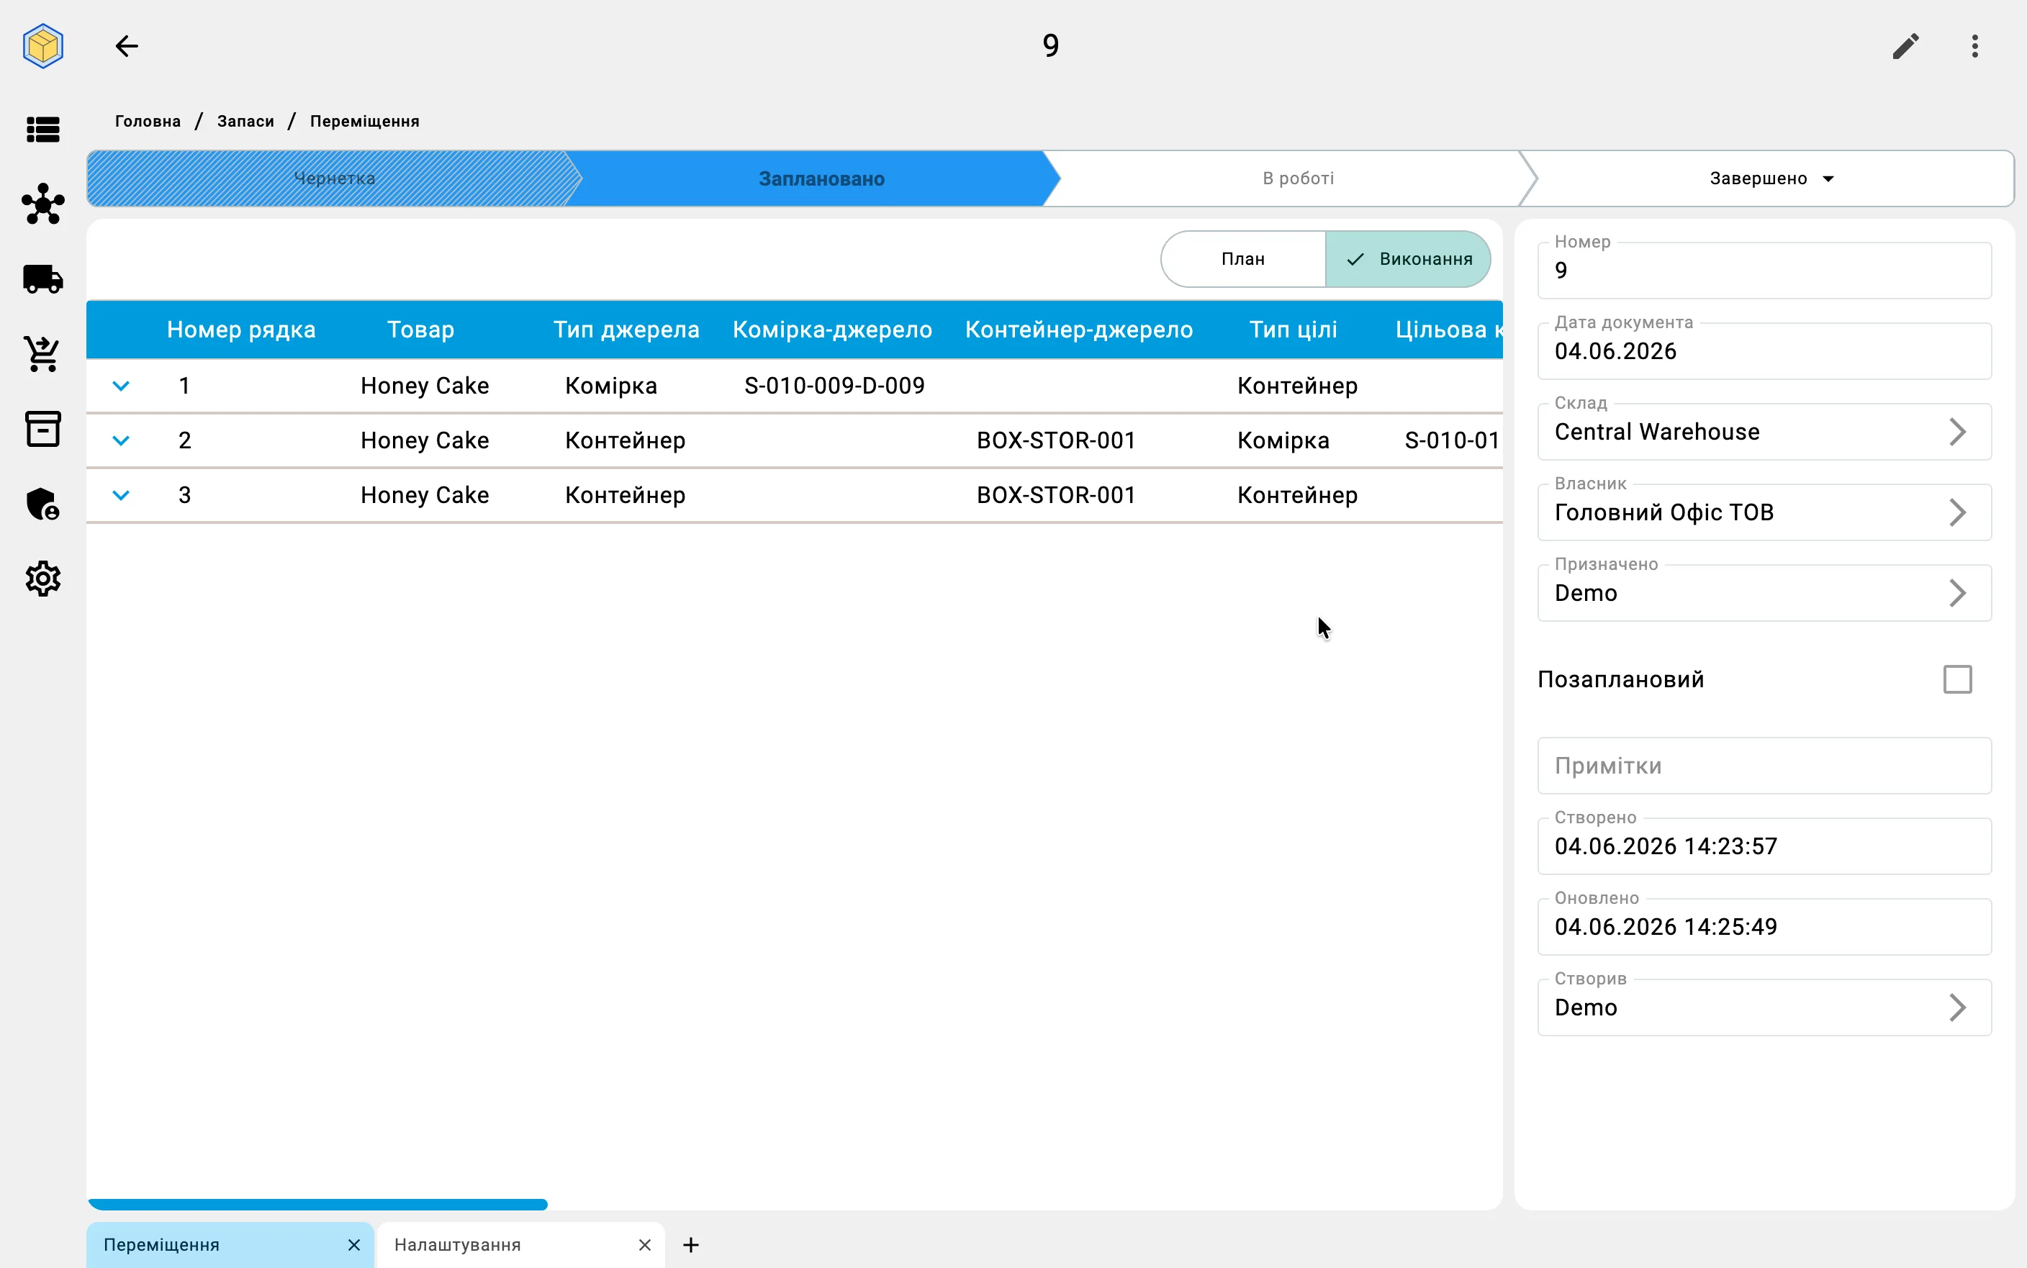Open the archive box sidebar icon
Image resolution: width=2027 pixels, height=1268 pixels.
coord(42,428)
